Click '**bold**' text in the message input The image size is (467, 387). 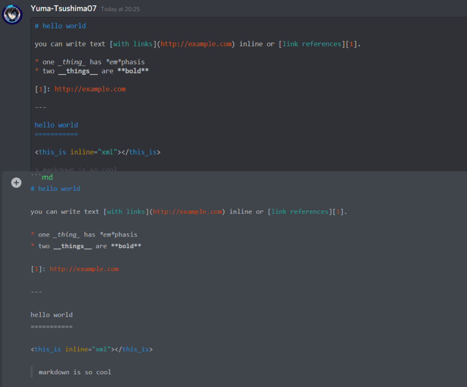[126, 246]
